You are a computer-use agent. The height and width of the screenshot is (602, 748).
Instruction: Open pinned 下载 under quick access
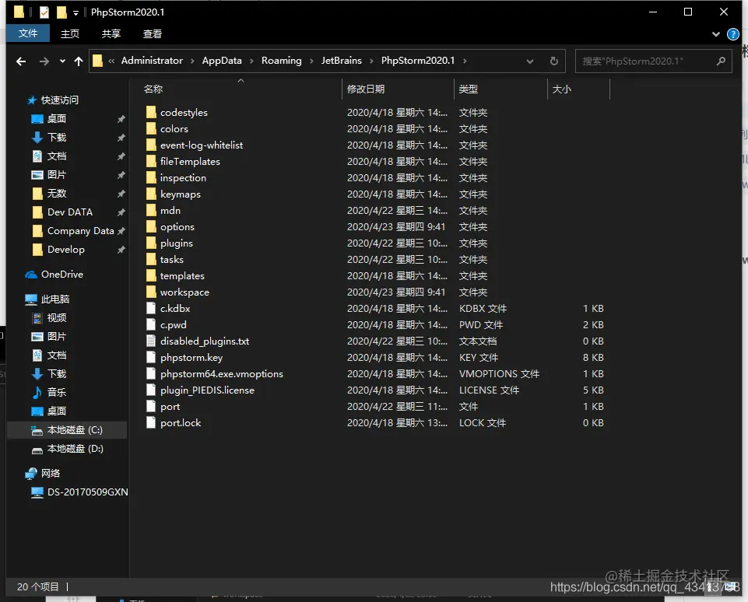[x=56, y=137]
